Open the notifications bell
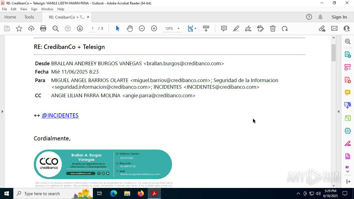 [x=320, y=17]
